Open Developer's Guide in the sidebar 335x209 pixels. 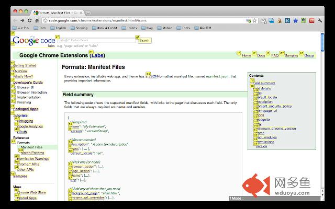click(28, 83)
